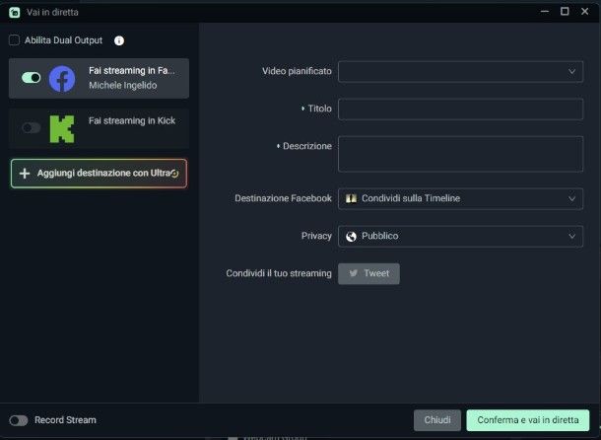Click the Condividi il tuo streaming label

pos(279,273)
